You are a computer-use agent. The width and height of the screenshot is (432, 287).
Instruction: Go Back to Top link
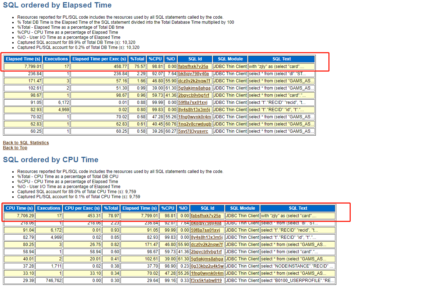[x=15, y=148]
